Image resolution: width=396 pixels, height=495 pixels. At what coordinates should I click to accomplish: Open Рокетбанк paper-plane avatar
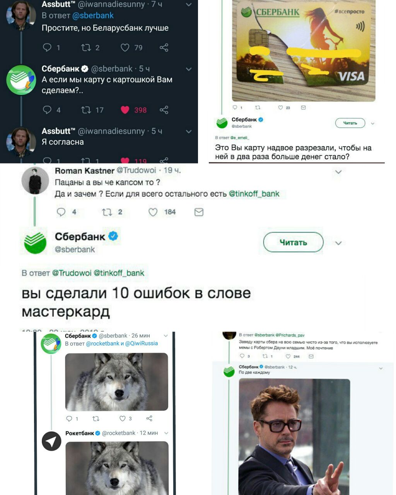point(51,441)
